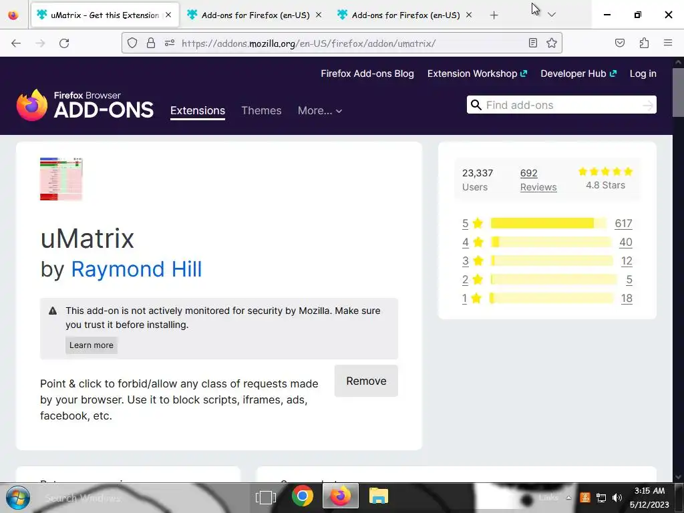This screenshot has height=513, width=684.
Task: Open tracking protection shield icon
Action: [x=132, y=43]
